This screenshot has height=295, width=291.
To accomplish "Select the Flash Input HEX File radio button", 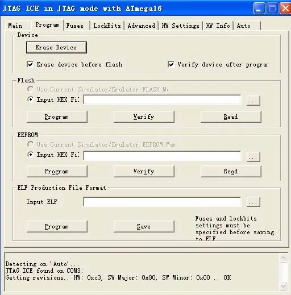I will pos(30,99).
